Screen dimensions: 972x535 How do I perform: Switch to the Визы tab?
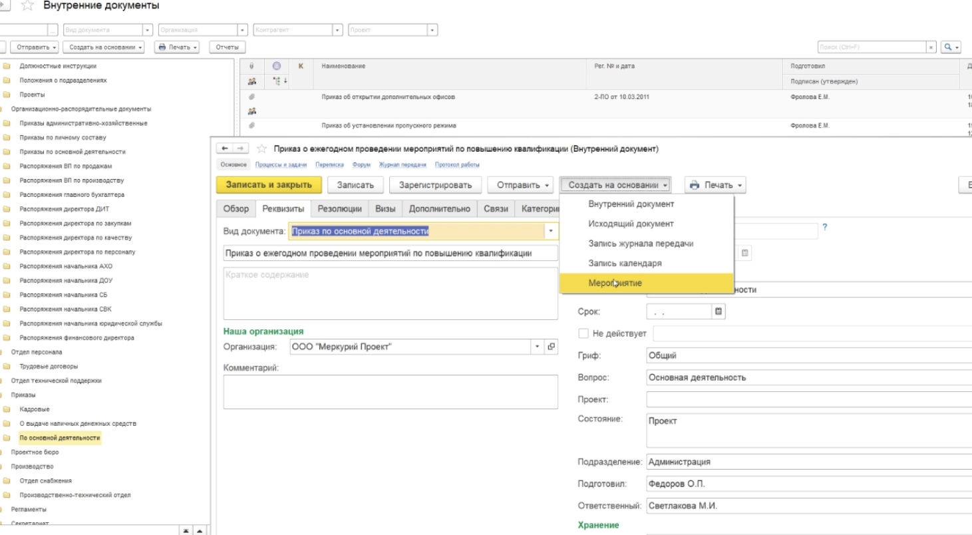pyautogui.click(x=385, y=208)
